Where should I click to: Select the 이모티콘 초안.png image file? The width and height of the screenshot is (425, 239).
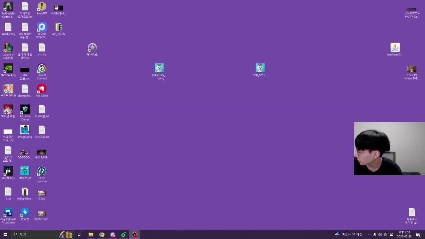pos(8,135)
